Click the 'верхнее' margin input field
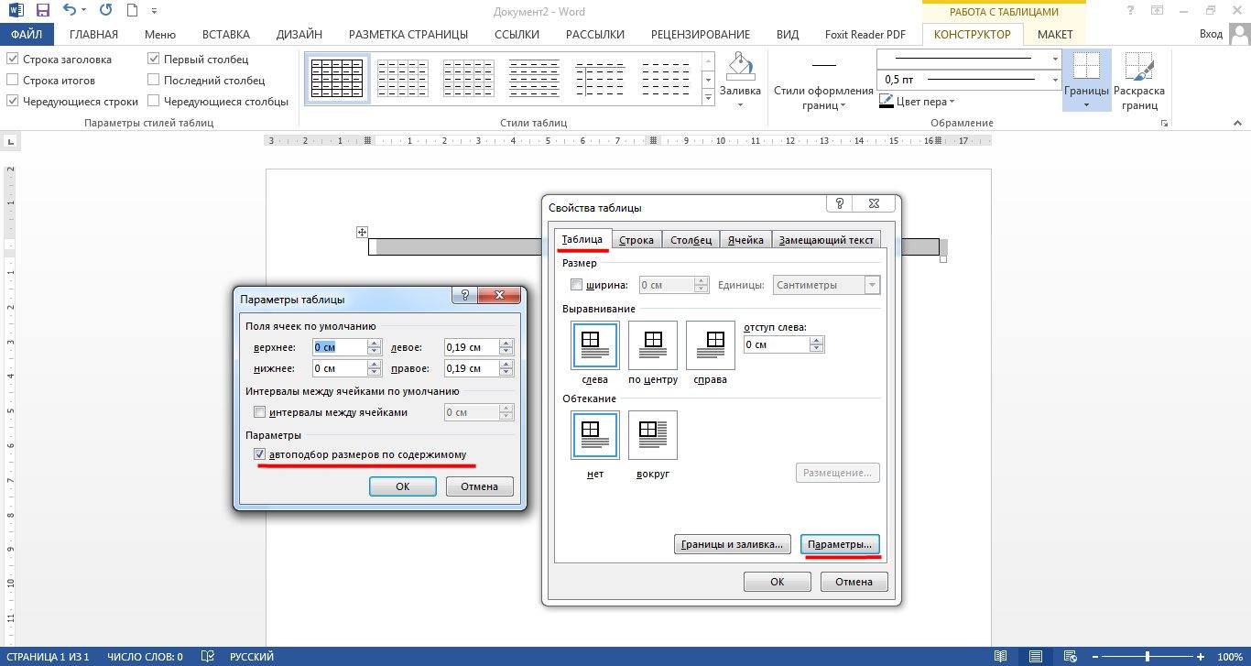 pos(339,347)
